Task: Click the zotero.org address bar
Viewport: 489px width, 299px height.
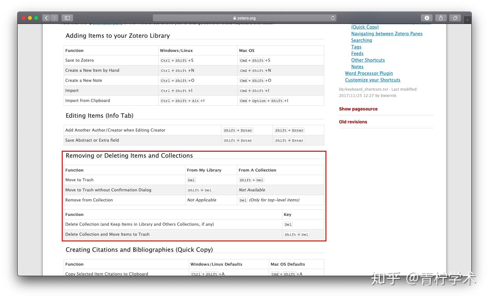Action: click(x=244, y=18)
